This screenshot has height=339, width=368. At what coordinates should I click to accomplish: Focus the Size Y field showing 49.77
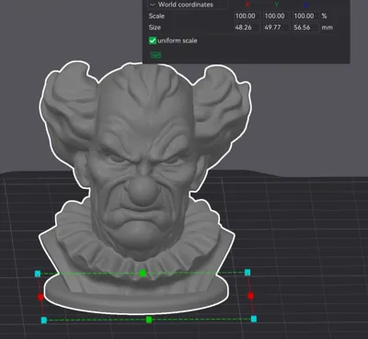point(277,28)
